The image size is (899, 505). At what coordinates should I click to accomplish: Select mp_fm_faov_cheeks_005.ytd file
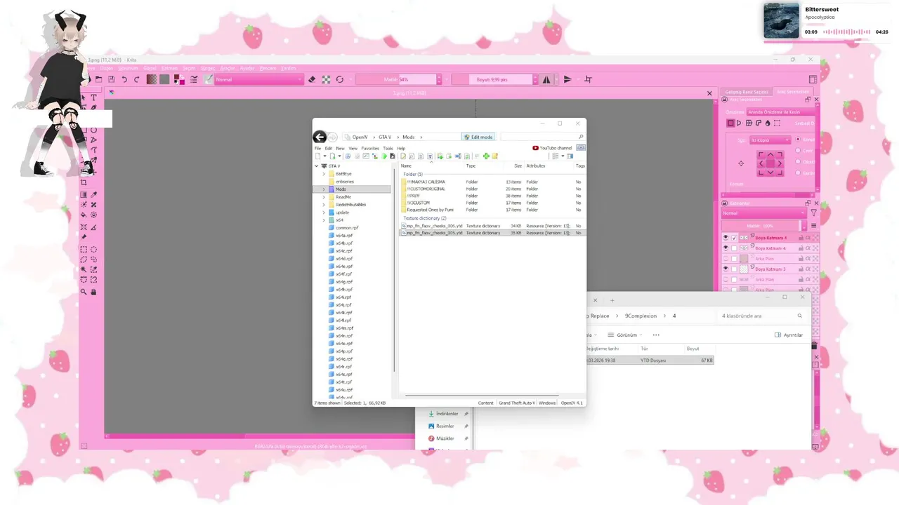(x=434, y=233)
